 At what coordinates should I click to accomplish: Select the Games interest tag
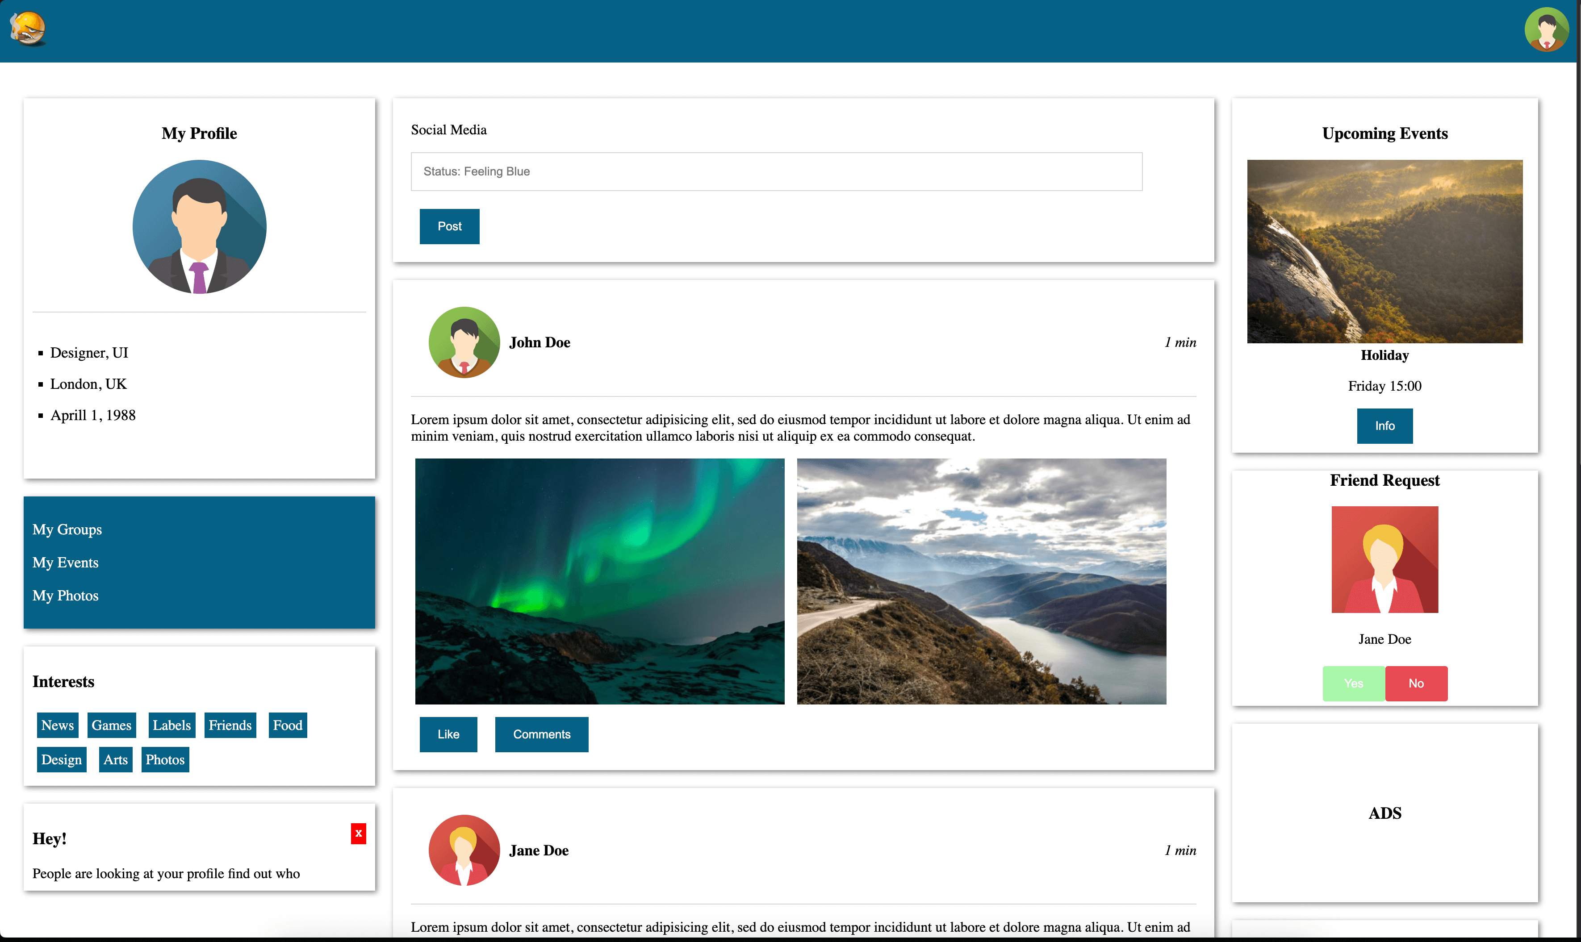pyautogui.click(x=112, y=725)
